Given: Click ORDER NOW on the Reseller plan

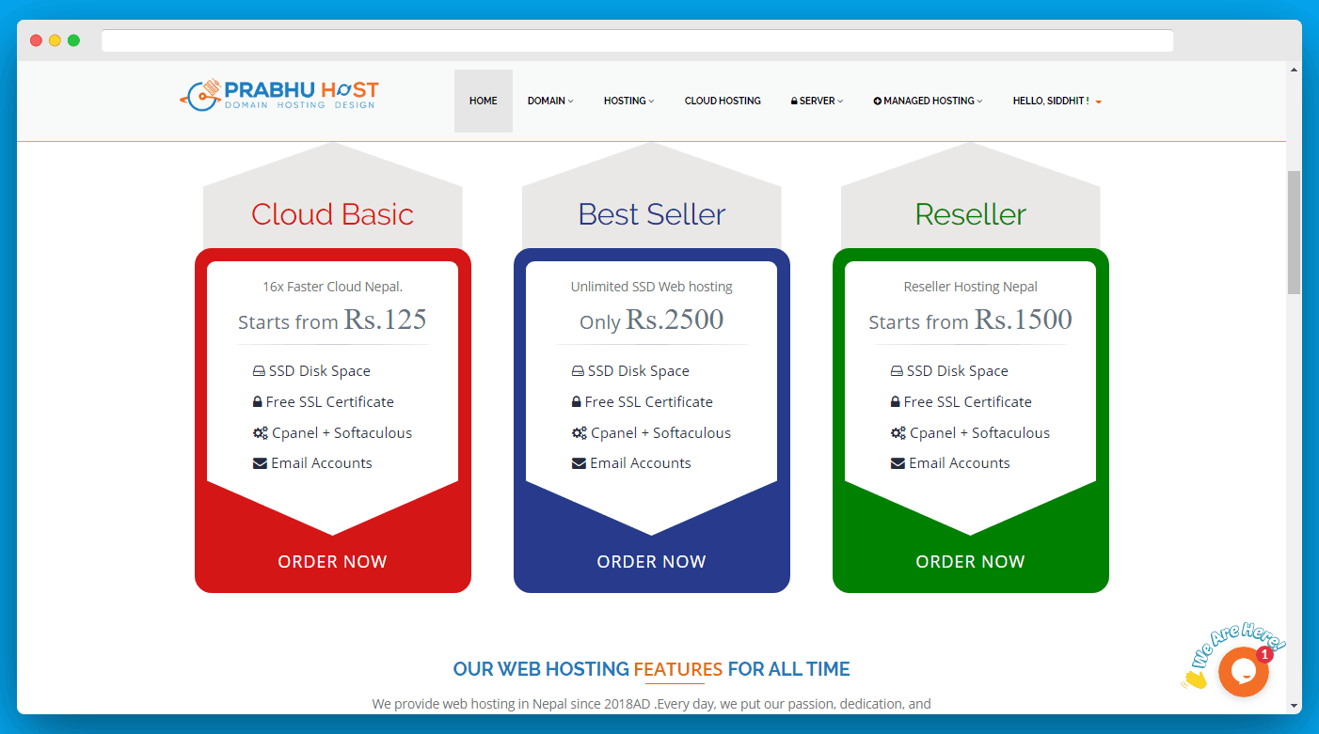Looking at the screenshot, I should [970, 561].
